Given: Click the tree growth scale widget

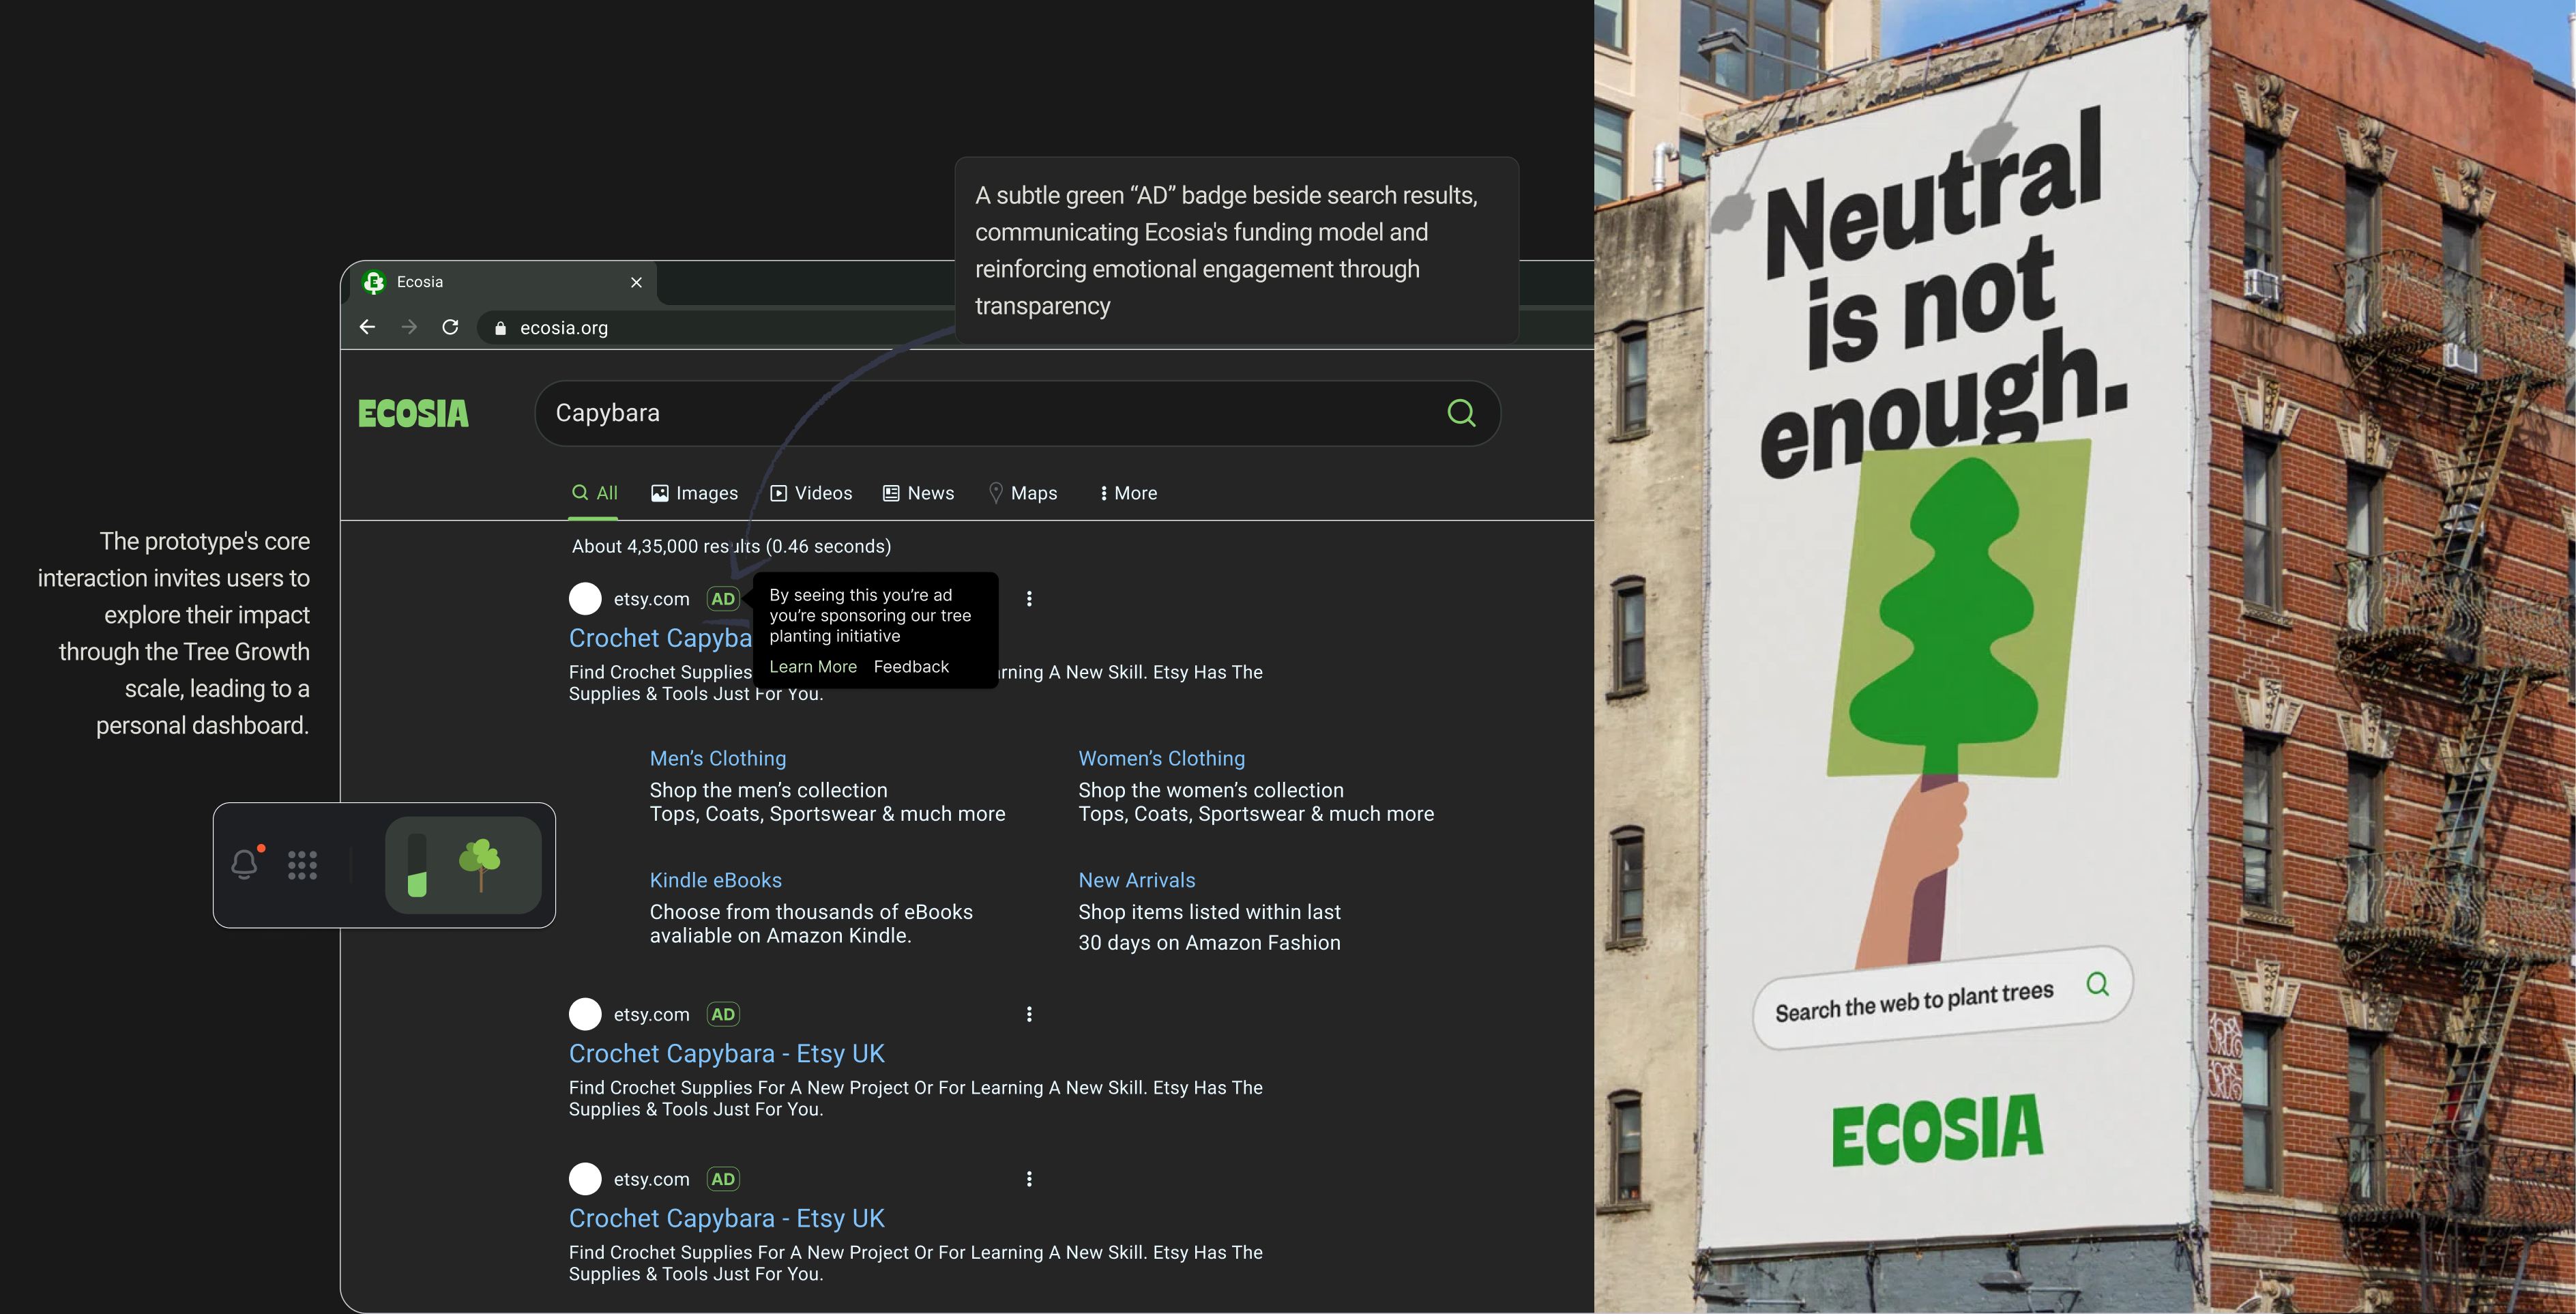Looking at the screenshot, I should coord(463,865).
